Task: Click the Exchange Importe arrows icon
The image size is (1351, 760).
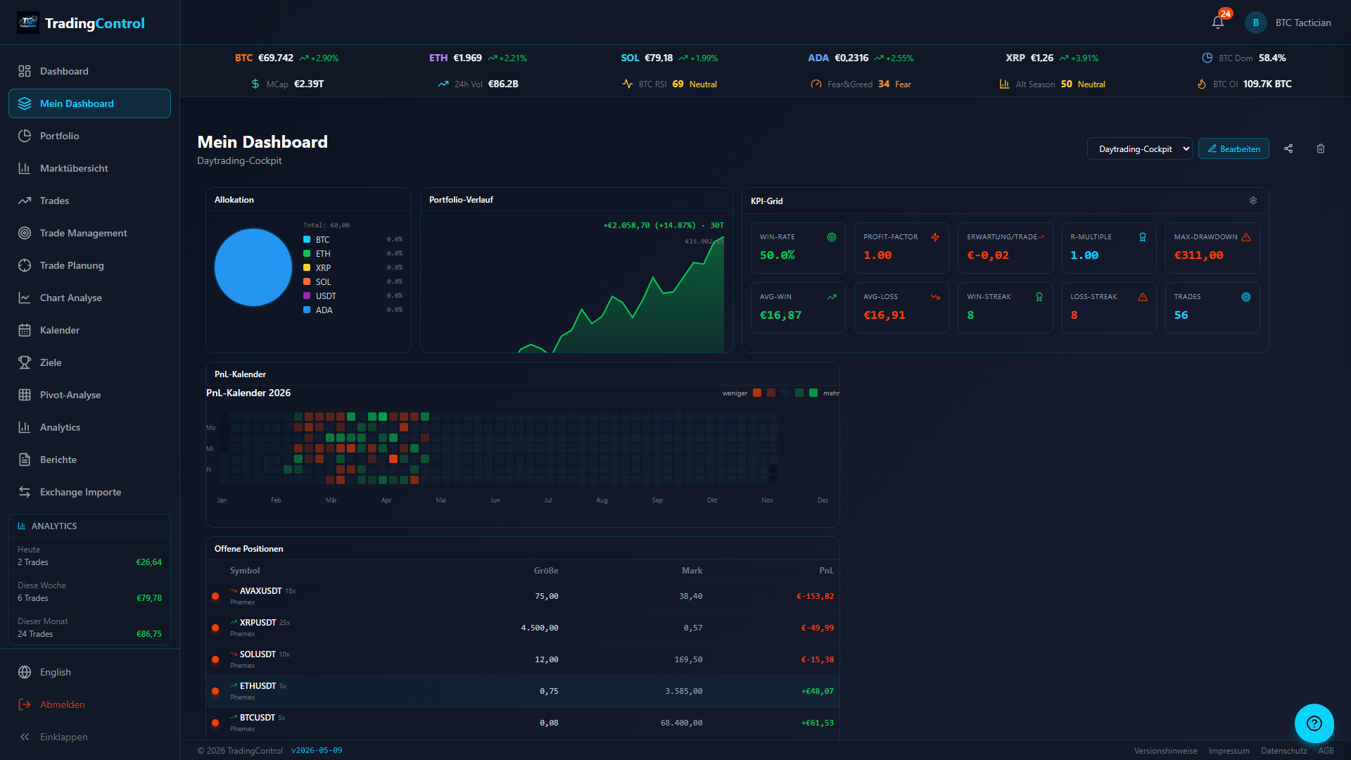Action: [x=25, y=492]
